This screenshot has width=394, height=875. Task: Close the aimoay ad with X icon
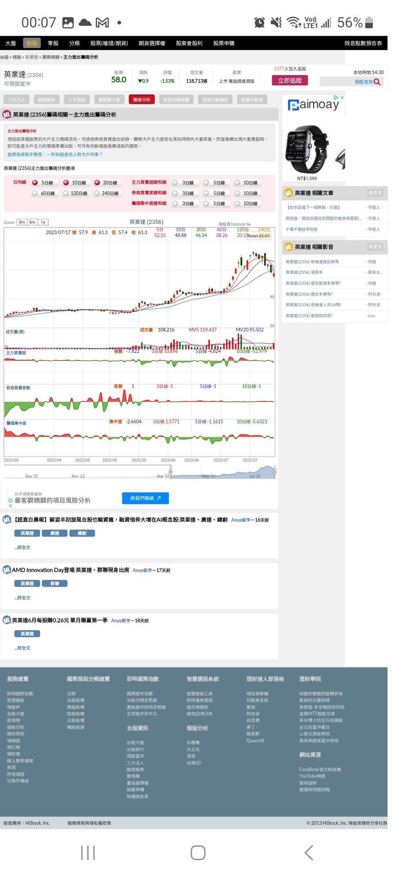click(342, 97)
